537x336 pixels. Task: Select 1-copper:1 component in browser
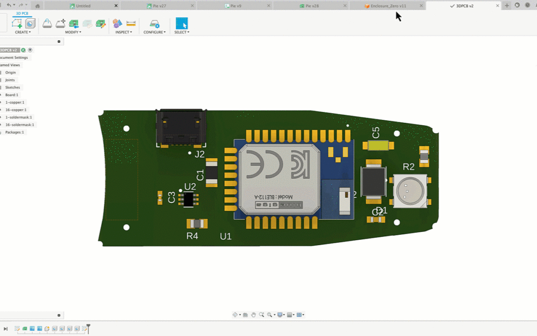coord(15,102)
